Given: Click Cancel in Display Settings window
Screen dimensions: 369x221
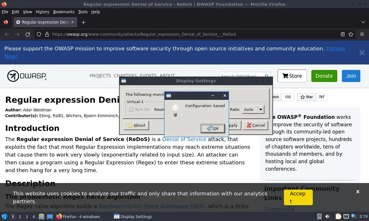Looking at the screenshot, I should pos(255,125).
